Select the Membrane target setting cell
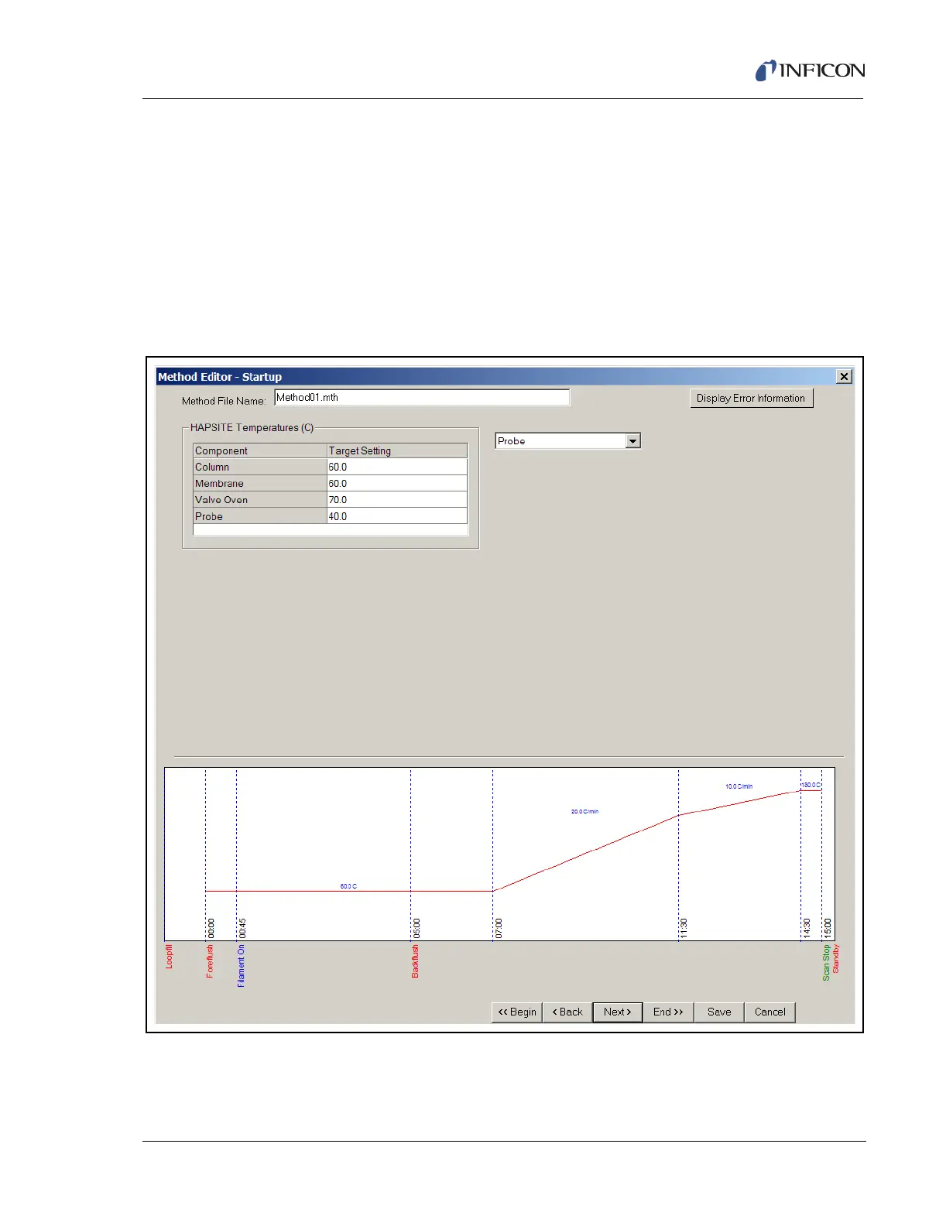Screen dimensions: 946x1226 [x=397, y=484]
